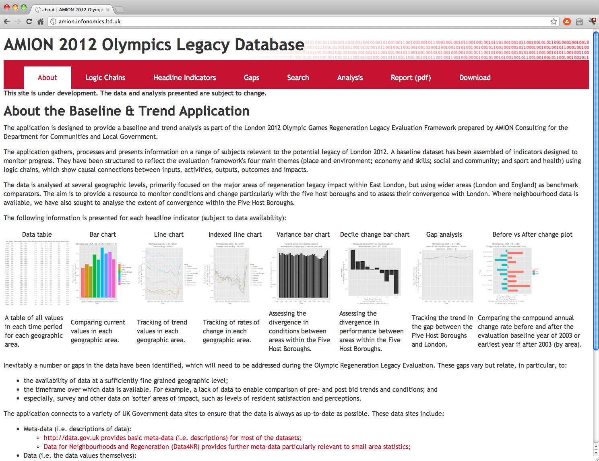
Task: Open a new browser tab
Action: 120,10
